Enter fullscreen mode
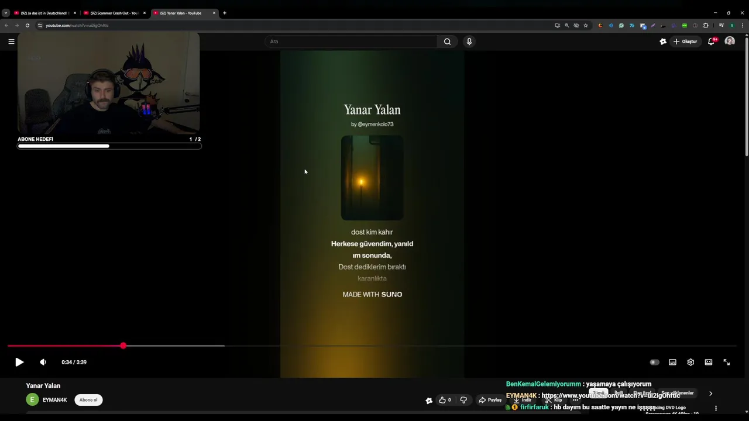749x421 pixels. tap(727, 362)
